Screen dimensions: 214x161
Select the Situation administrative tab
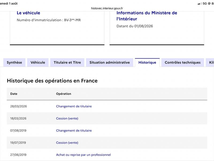point(110,63)
